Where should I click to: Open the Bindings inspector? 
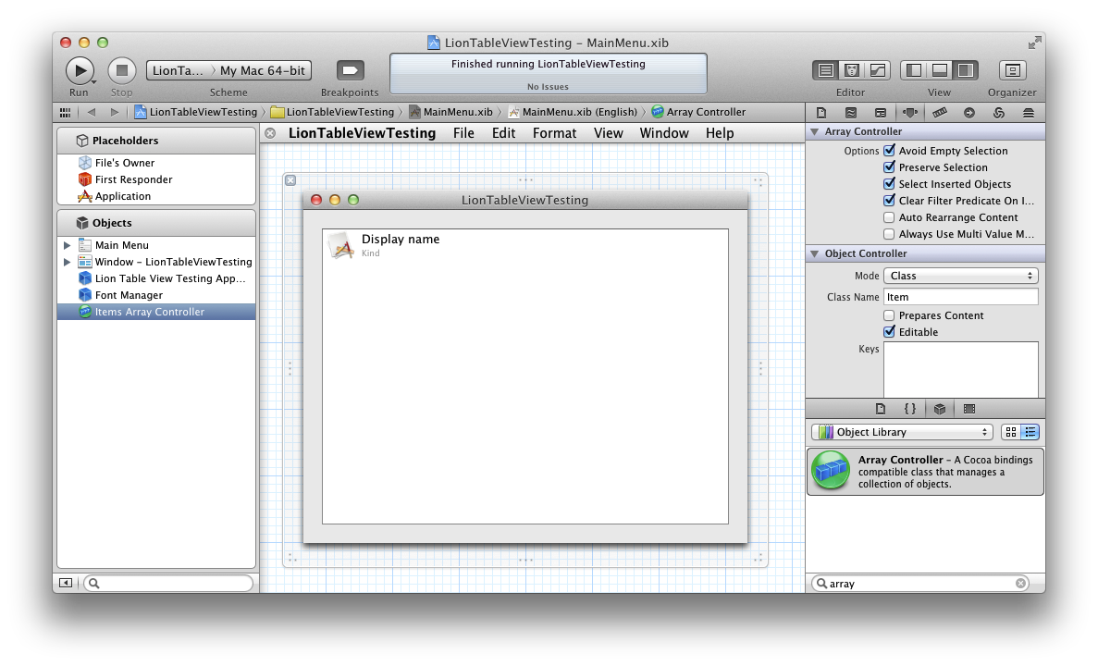click(x=999, y=112)
